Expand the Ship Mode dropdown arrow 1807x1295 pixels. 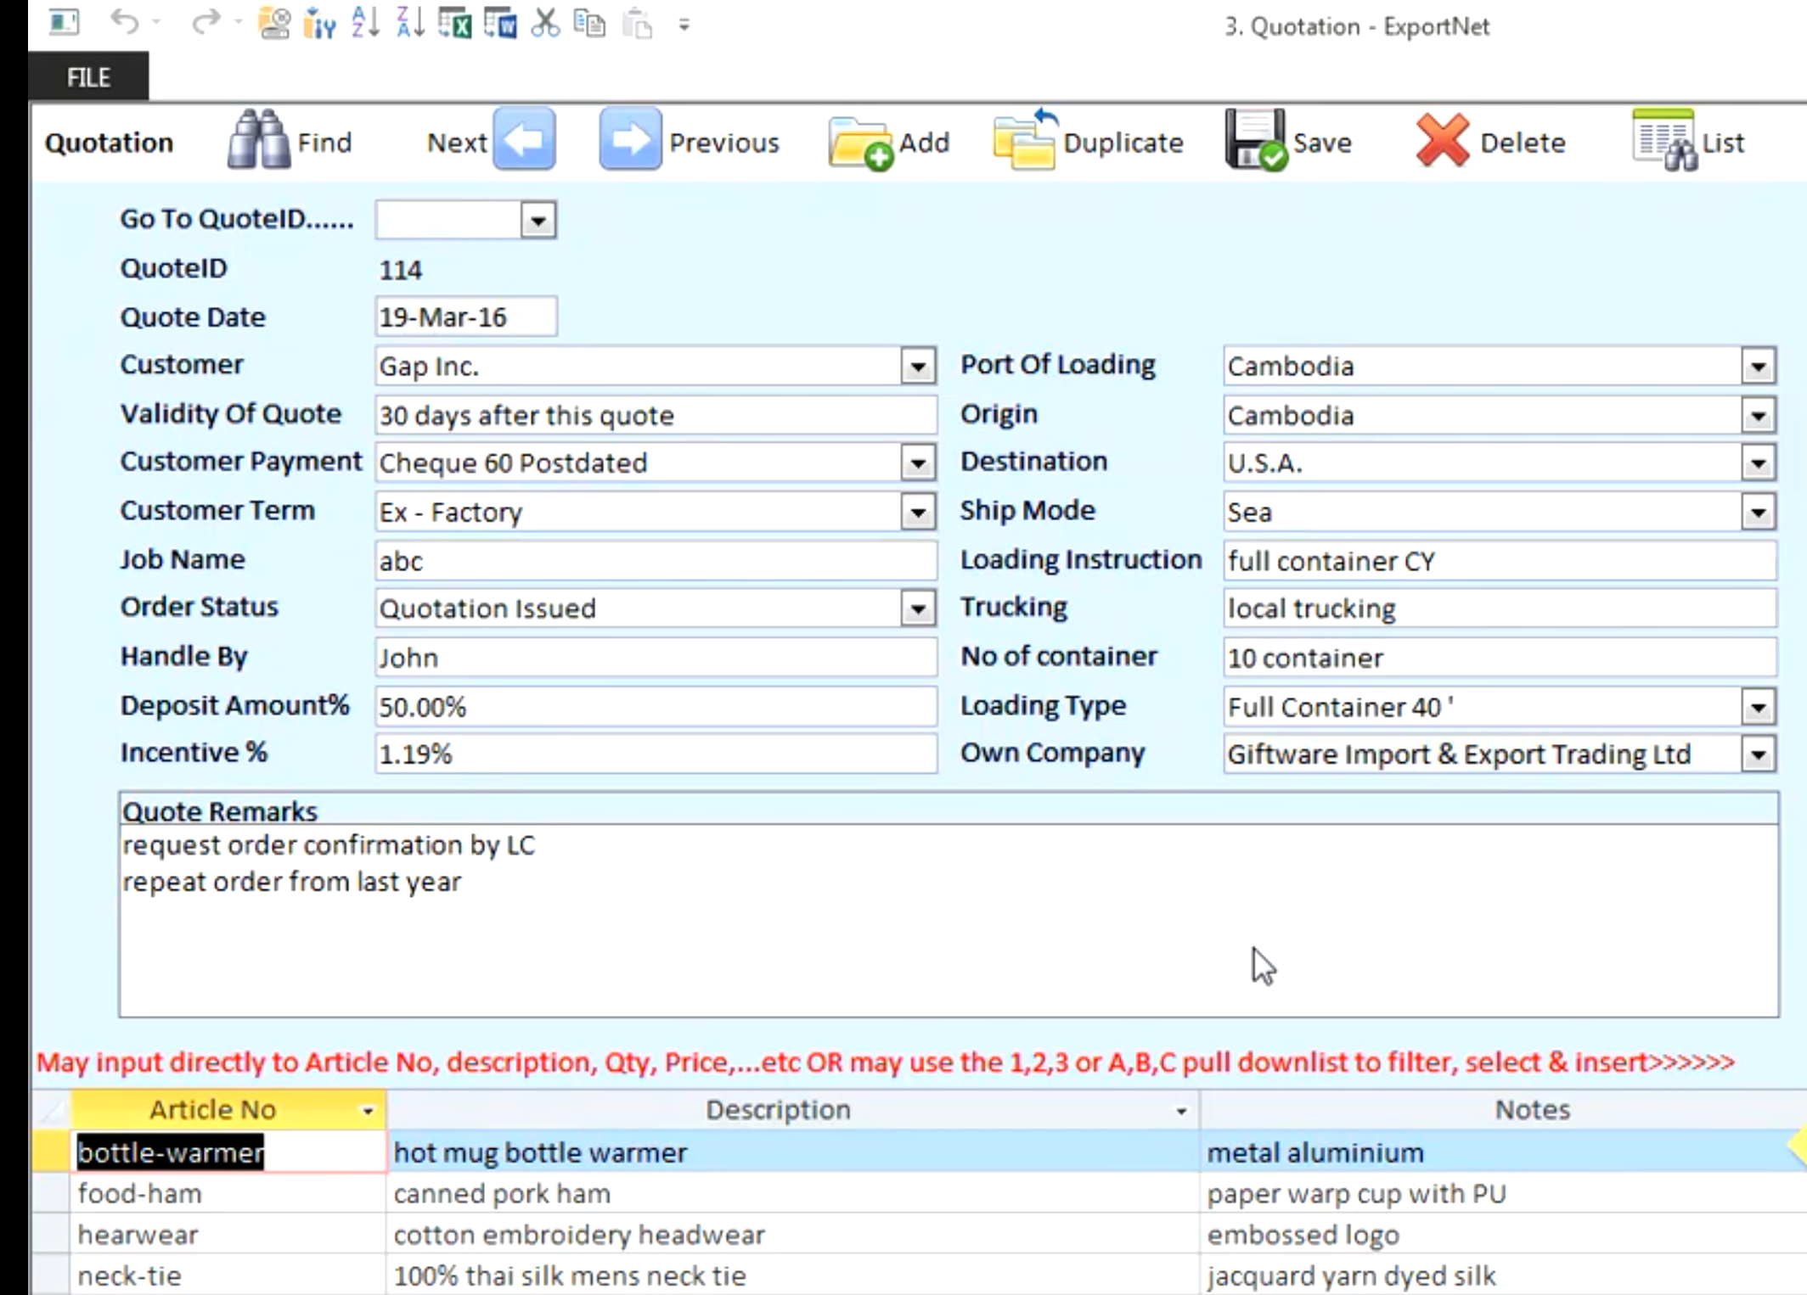(1758, 513)
